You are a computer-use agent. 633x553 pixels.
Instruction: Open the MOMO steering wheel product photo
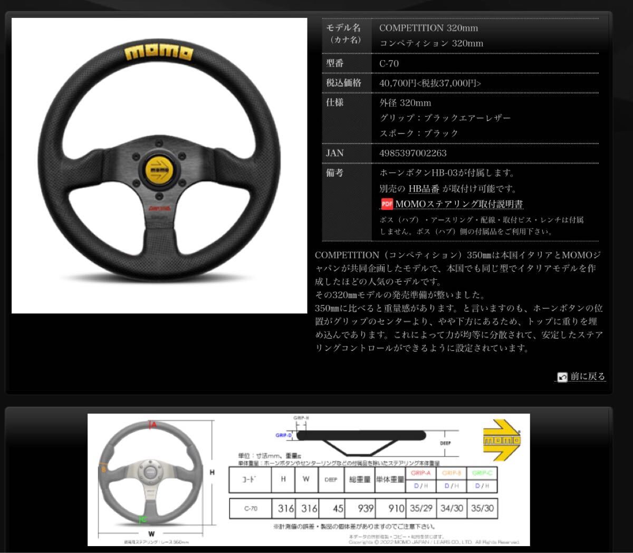[x=159, y=166]
